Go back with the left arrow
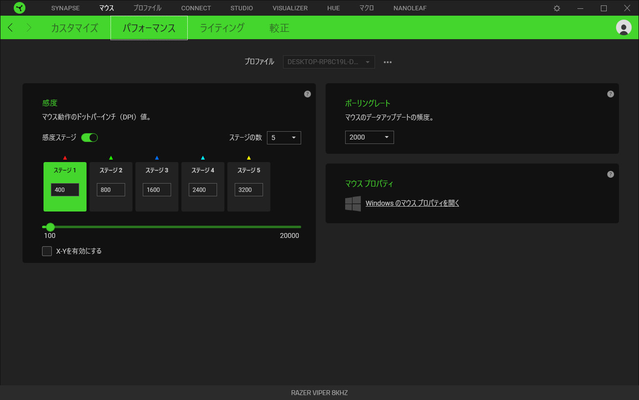This screenshot has width=639, height=400. 11,27
